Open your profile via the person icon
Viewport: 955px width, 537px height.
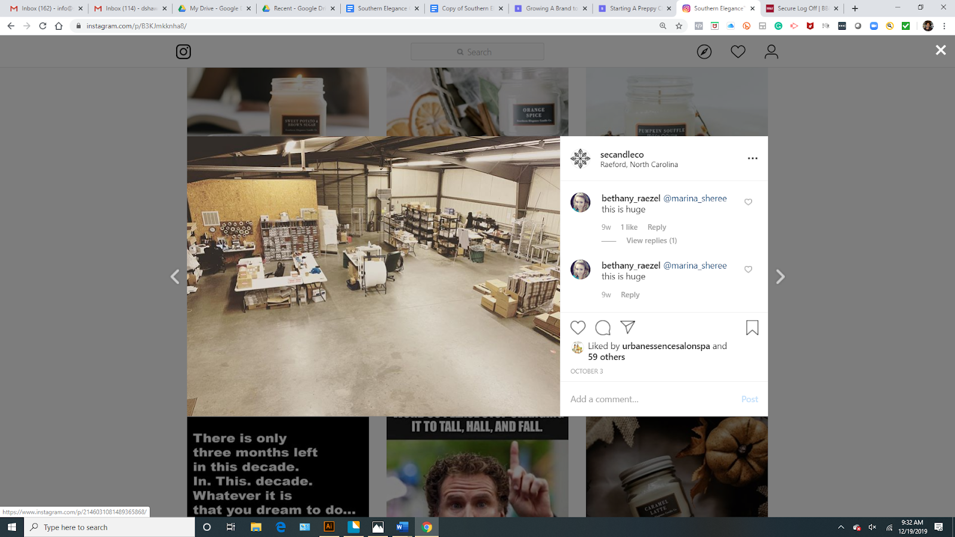pos(772,51)
